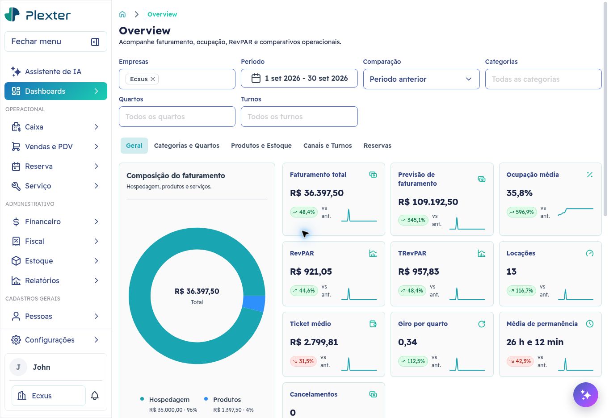Viewport: 609px width, 418px height.
Task: Click the Ticket médio wallet icon
Action: click(373, 324)
